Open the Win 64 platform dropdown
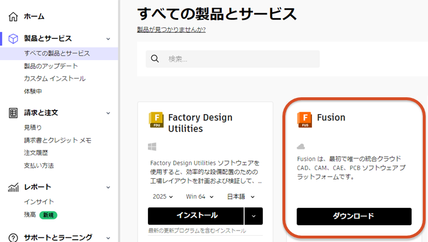428x242 pixels. point(200,196)
